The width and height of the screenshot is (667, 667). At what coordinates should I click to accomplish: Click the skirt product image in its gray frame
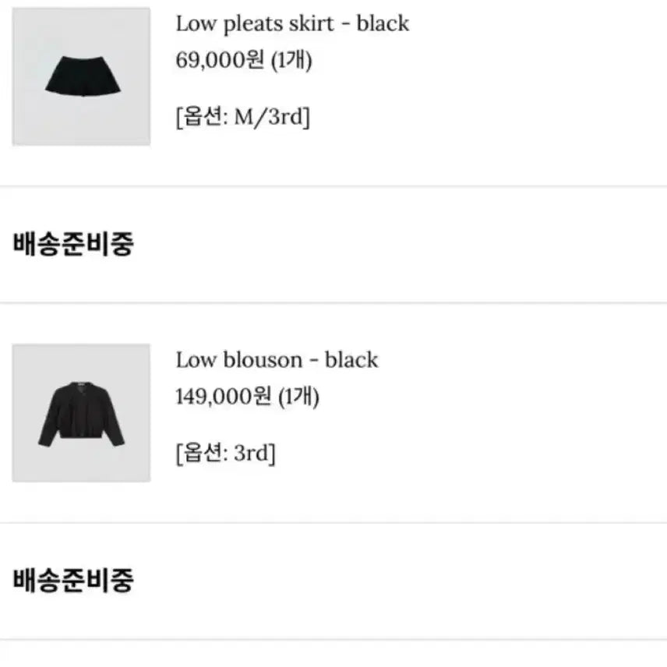point(80,74)
